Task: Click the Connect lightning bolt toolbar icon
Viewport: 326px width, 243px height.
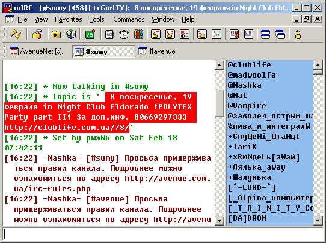Action: click(x=16, y=34)
